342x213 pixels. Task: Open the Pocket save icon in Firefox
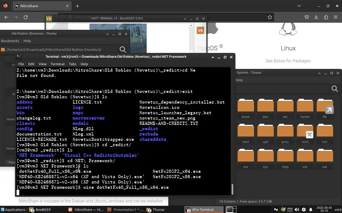307,17
